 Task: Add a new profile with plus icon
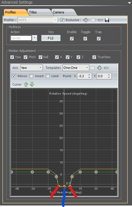pyautogui.click(x=86, y=20)
